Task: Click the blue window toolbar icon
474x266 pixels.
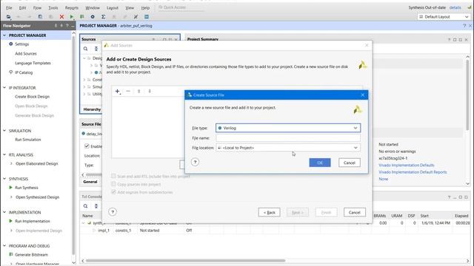Action: coord(147,17)
